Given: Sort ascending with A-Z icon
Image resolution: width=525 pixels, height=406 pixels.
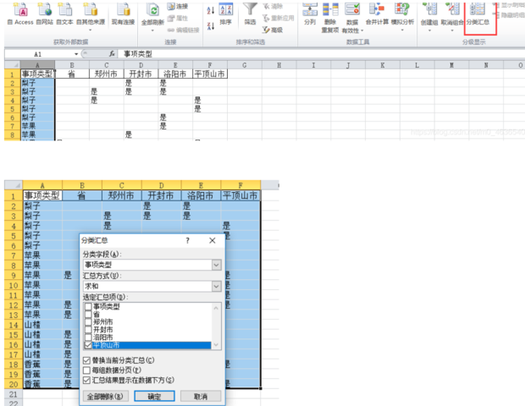Looking at the screenshot, I should pyautogui.click(x=211, y=10).
